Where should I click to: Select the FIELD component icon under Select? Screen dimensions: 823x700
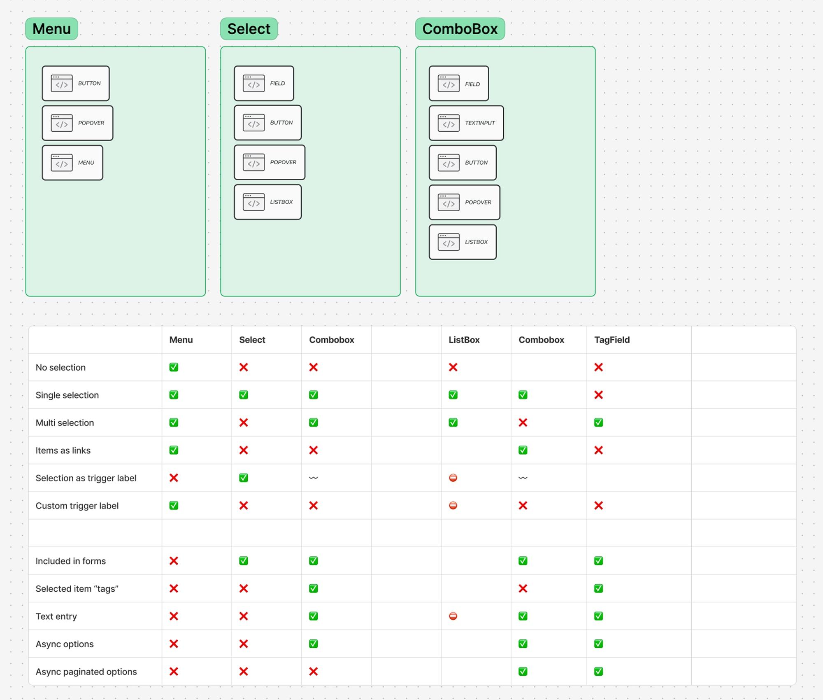253,83
